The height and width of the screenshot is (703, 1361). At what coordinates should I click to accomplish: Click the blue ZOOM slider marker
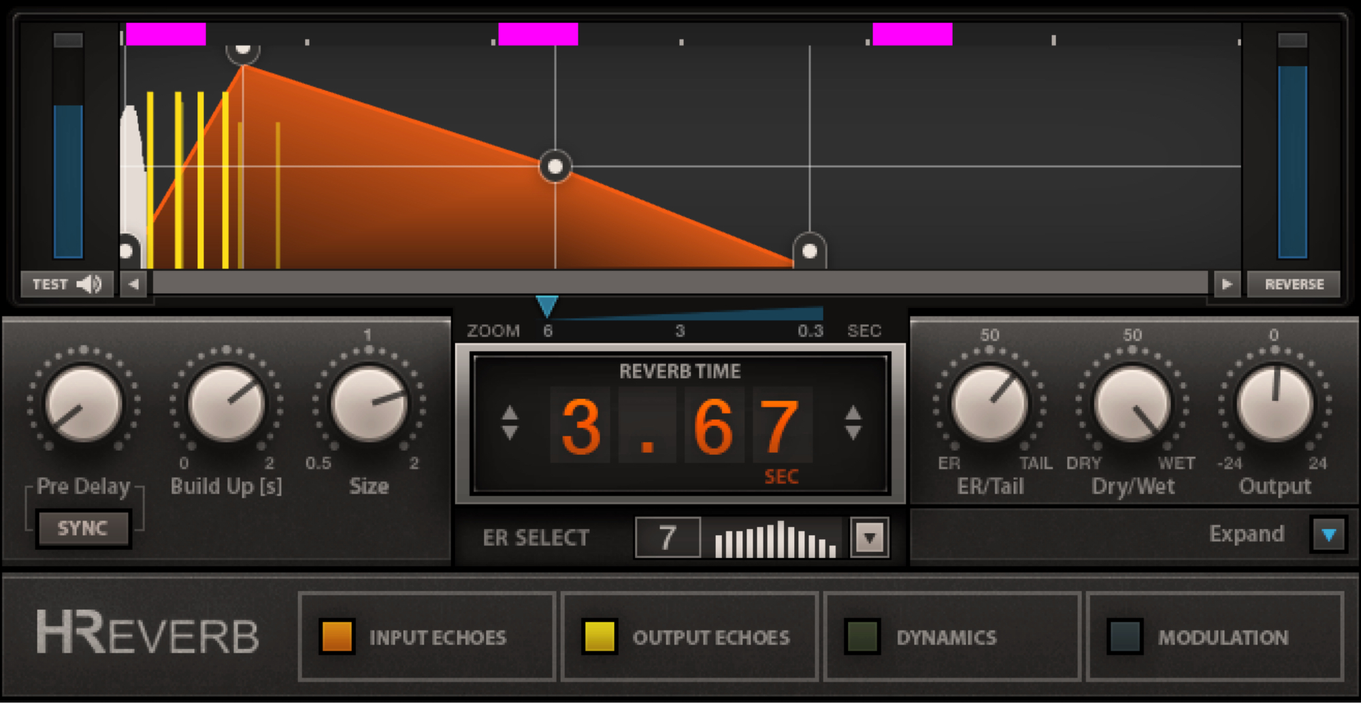tap(546, 306)
